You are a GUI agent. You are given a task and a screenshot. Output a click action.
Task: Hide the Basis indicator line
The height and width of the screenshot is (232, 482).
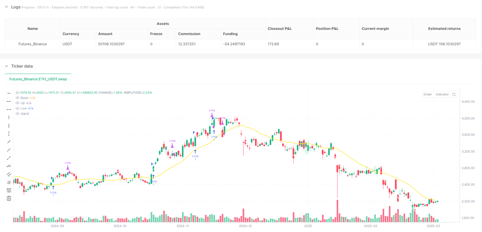17,98
